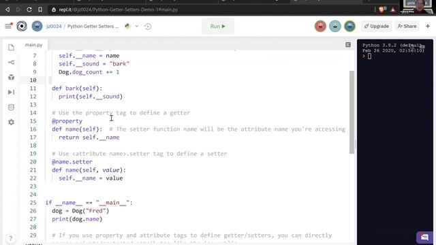Open the Database sidebar icon
This screenshot has height=245, width=436.
[x=11, y=108]
